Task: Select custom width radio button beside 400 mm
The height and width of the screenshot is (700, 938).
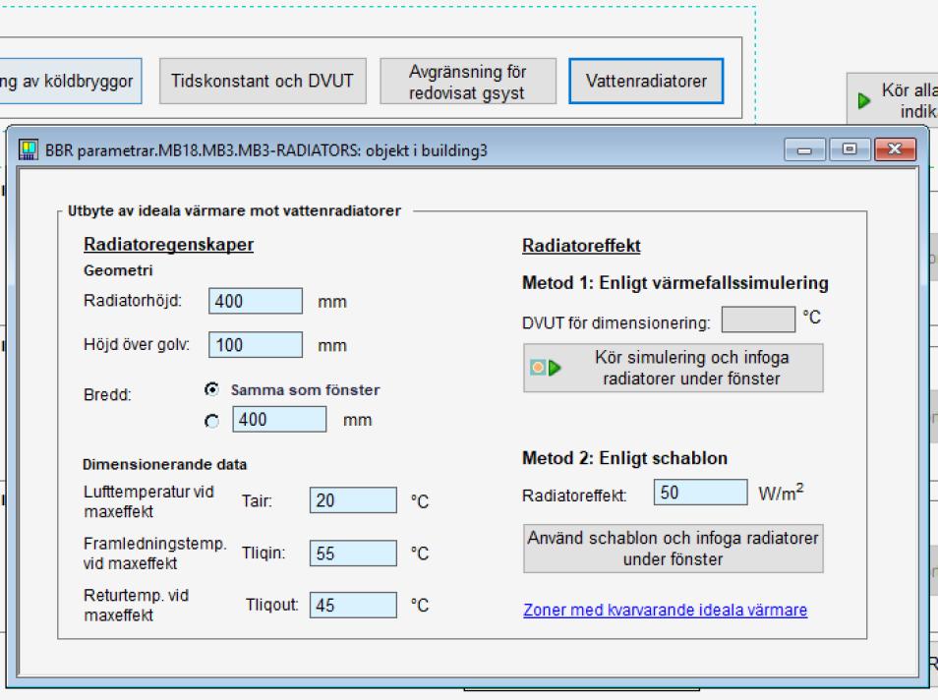Action: coord(211,421)
